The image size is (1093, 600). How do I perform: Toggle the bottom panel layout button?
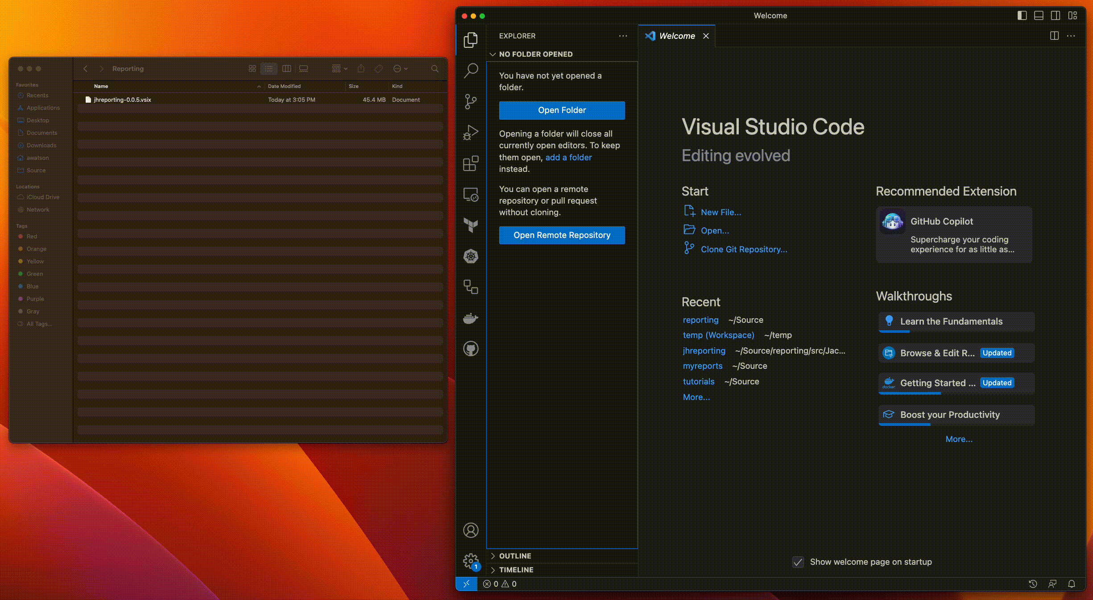(x=1039, y=16)
